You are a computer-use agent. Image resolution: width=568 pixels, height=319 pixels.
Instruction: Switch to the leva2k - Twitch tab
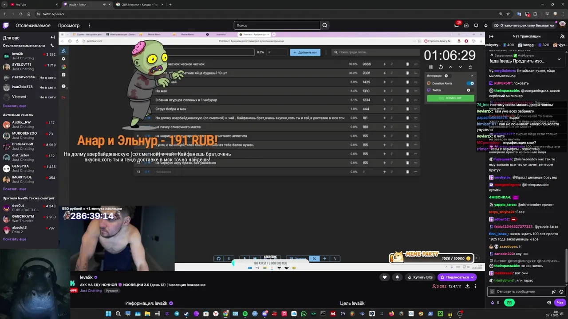point(87,4)
